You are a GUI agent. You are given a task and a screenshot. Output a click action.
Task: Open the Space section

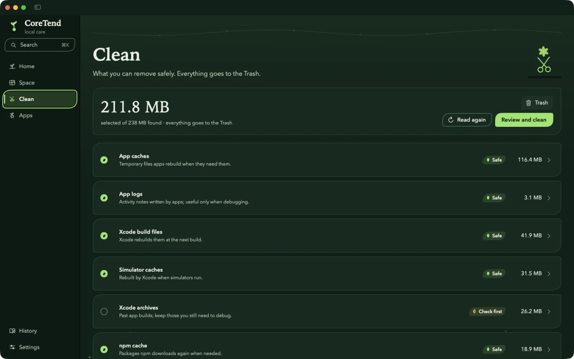pos(40,83)
